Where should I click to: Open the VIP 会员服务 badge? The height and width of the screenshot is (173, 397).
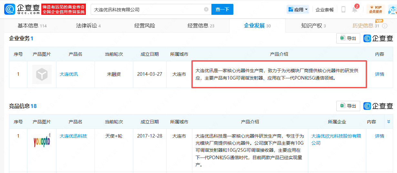[x=375, y=9]
